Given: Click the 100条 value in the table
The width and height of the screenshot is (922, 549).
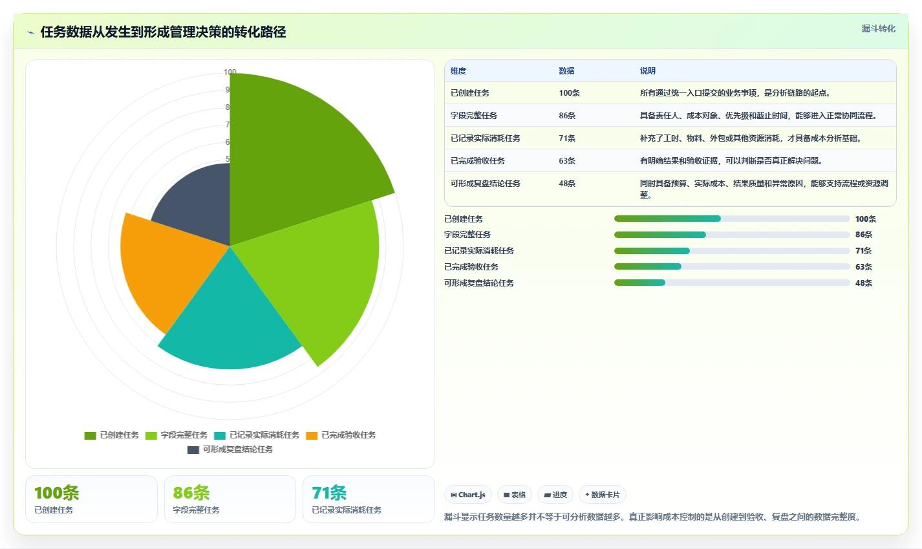Looking at the screenshot, I should click(570, 93).
